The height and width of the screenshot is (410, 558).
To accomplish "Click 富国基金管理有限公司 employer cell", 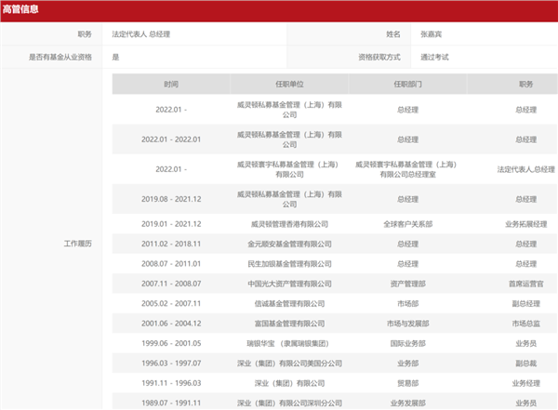I will tap(289, 324).
